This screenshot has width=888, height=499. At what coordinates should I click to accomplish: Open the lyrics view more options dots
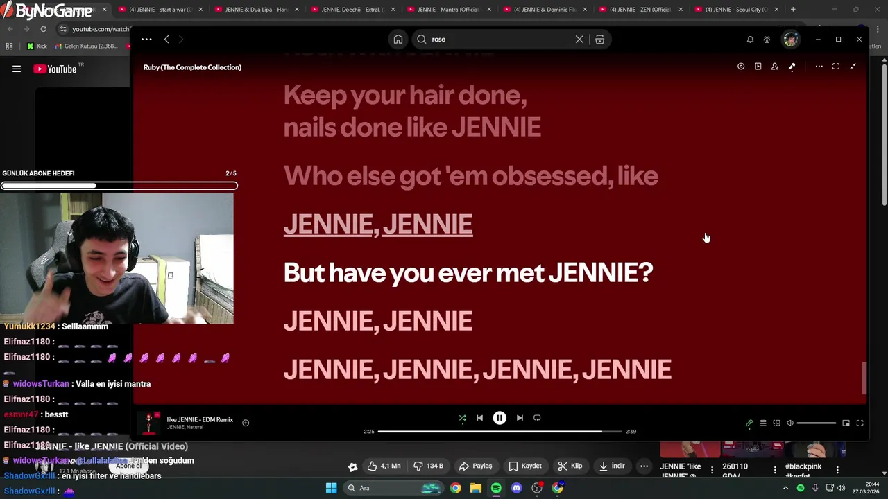(x=819, y=67)
